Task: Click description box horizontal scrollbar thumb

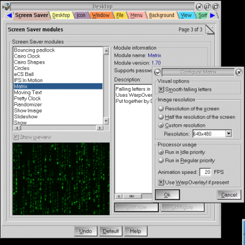Action: tap(132, 197)
